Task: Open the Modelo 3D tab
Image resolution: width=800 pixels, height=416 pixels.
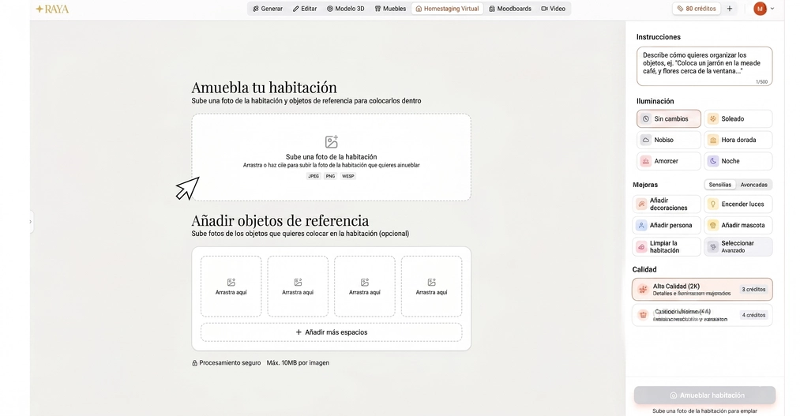Action: click(345, 9)
